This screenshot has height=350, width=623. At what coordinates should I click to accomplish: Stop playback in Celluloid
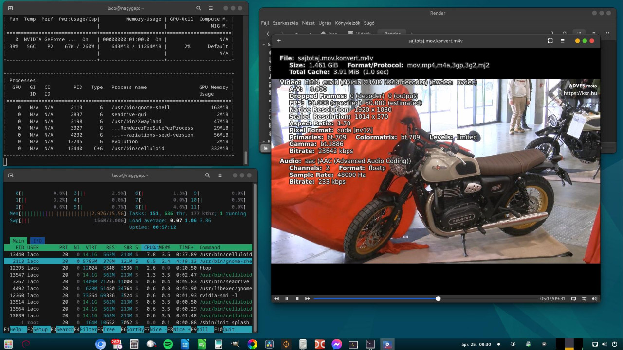tap(297, 298)
